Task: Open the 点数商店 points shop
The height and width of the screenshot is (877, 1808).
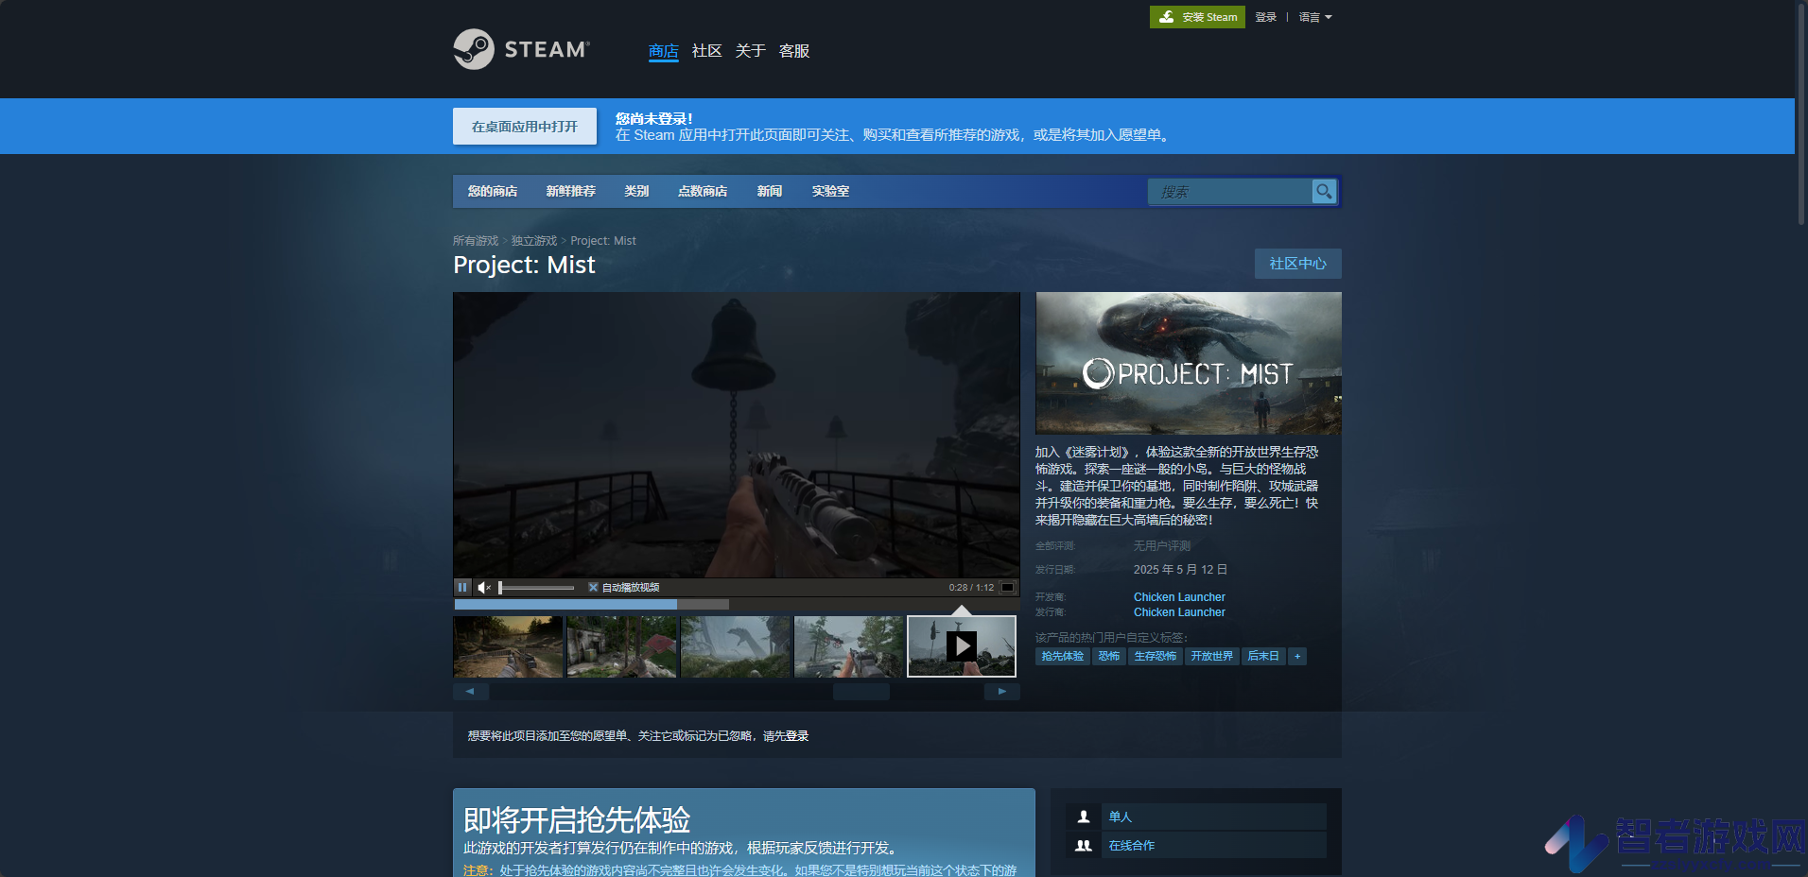Action: pyautogui.click(x=703, y=191)
